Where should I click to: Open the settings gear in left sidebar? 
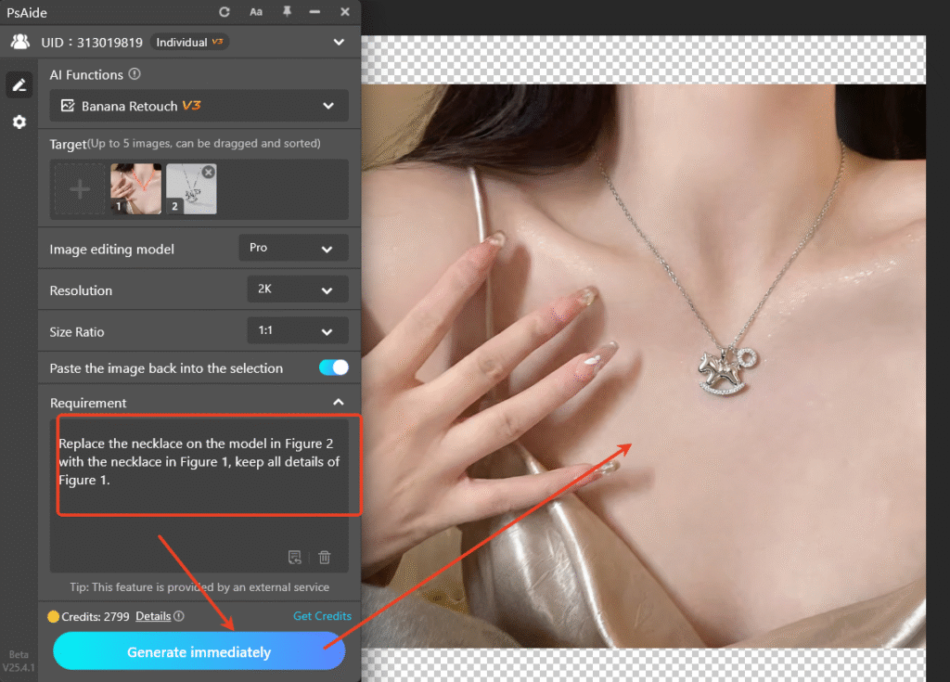[x=19, y=122]
